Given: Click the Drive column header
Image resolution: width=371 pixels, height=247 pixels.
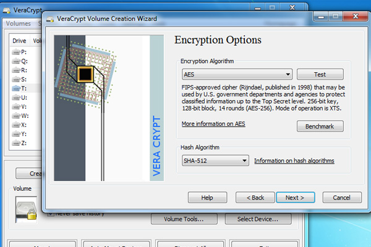Looking at the screenshot, I should pos(19,41).
